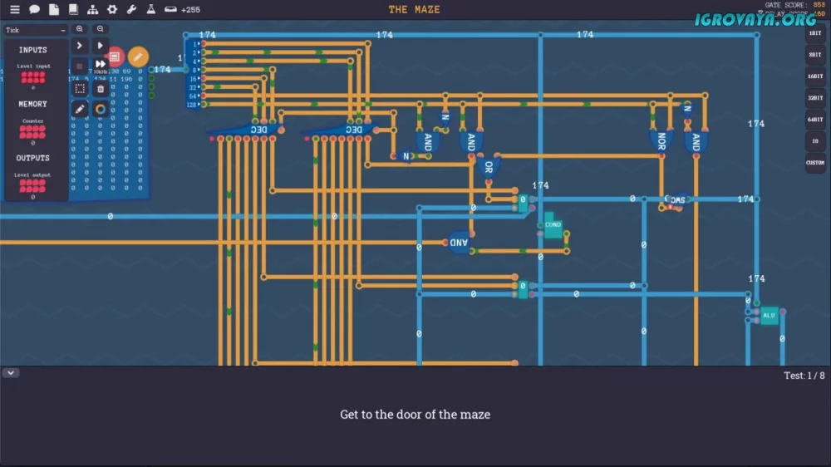The width and height of the screenshot is (831, 467).
Task: Click the SWC switch component
Action: [x=676, y=200]
